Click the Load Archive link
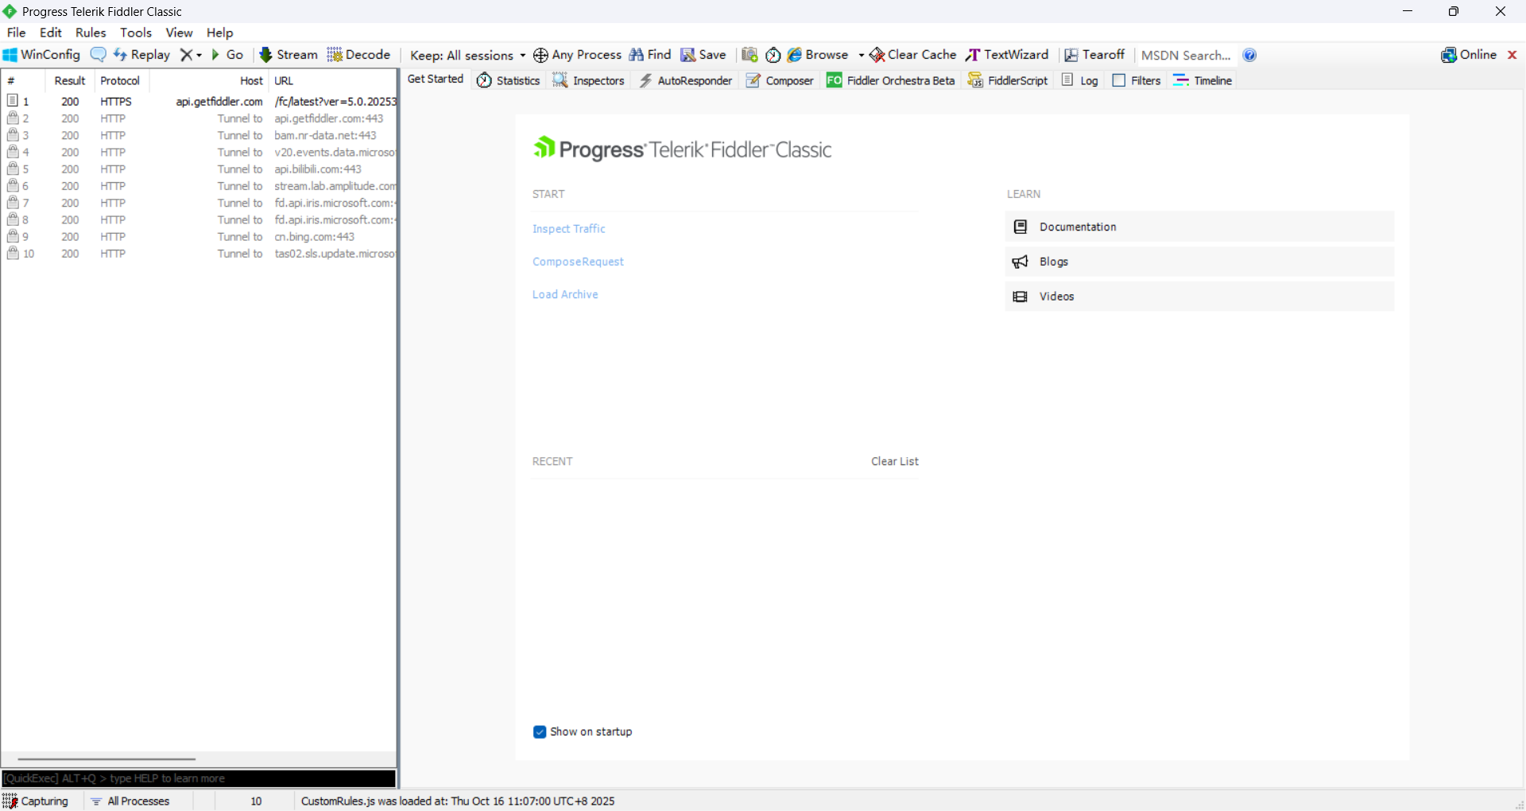 tap(565, 294)
